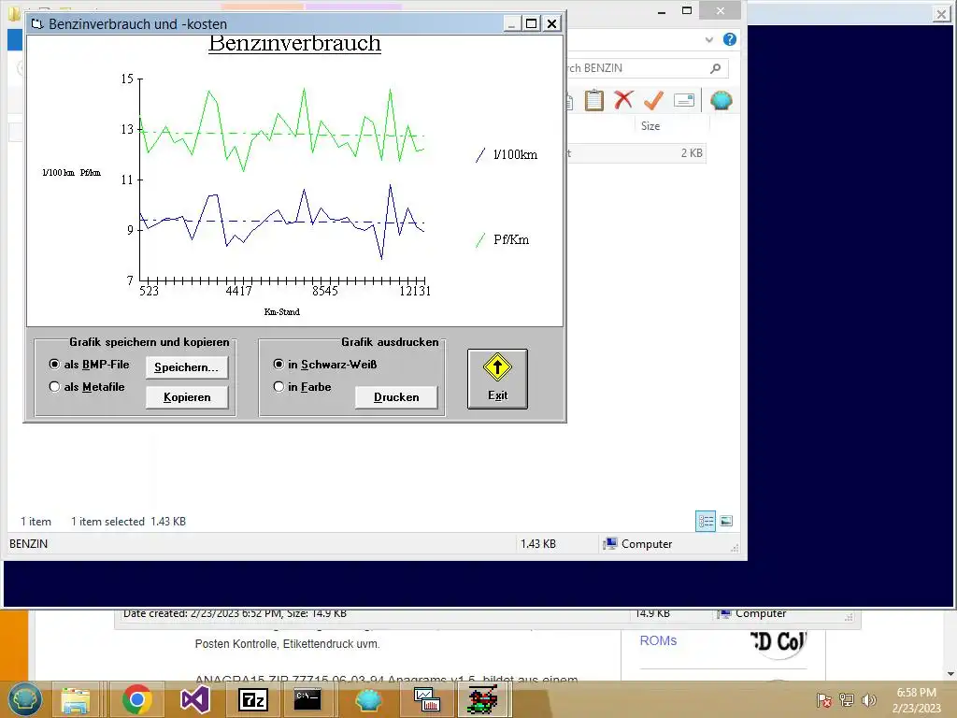Switch Explorer to large icons view
The image size is (957, 718).
pyautogui.click(x=726, y=522)
